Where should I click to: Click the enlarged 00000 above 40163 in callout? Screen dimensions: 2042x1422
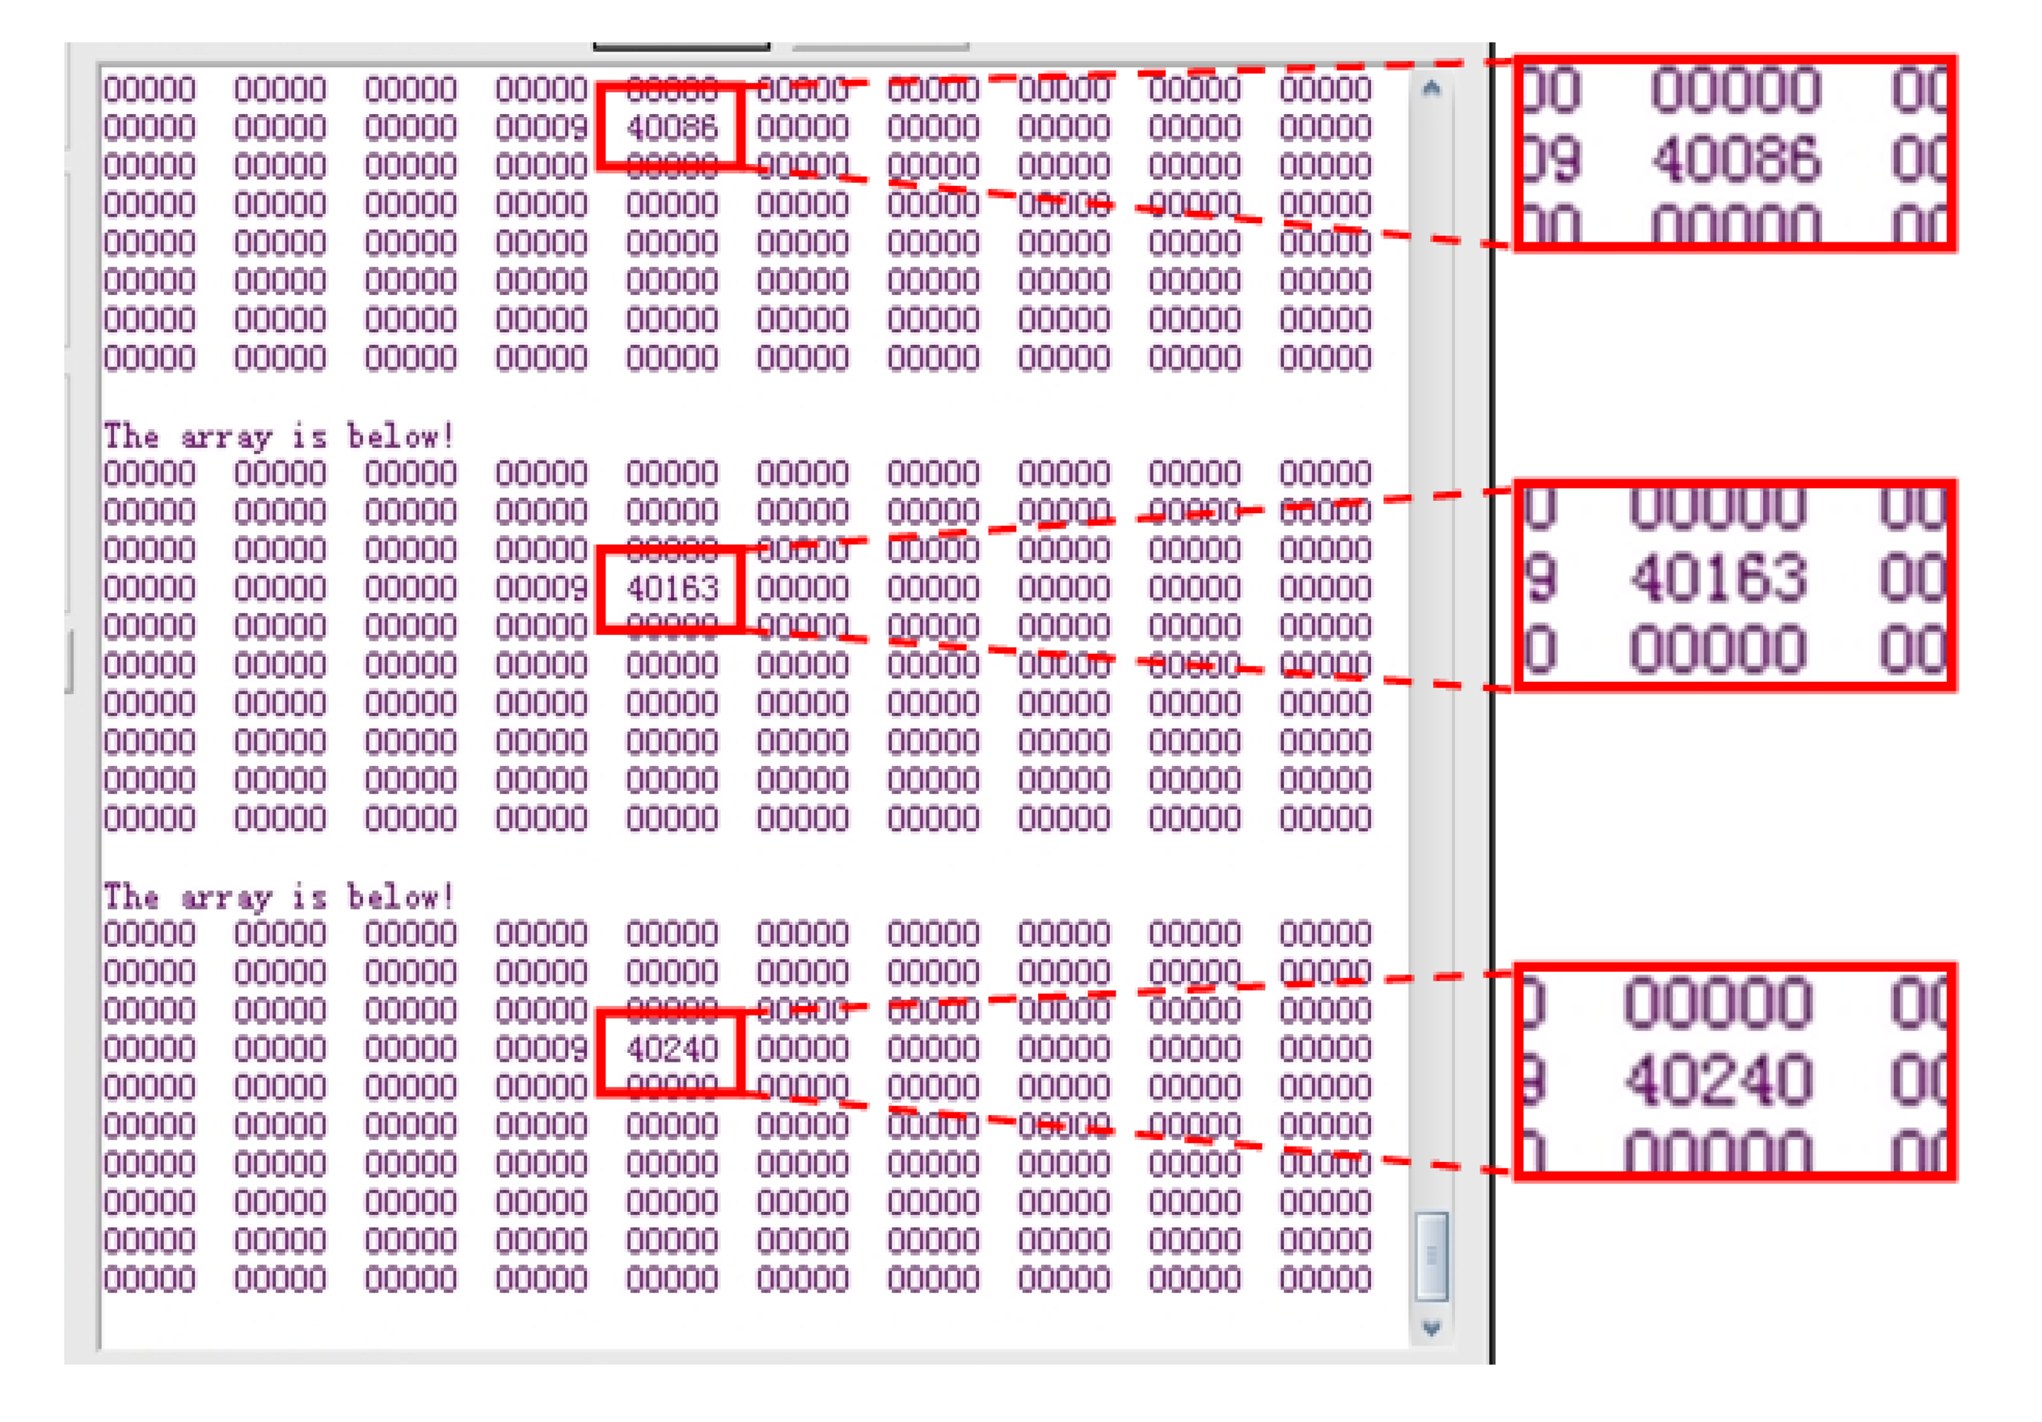pyautogui.click(x=1719, y=508)
